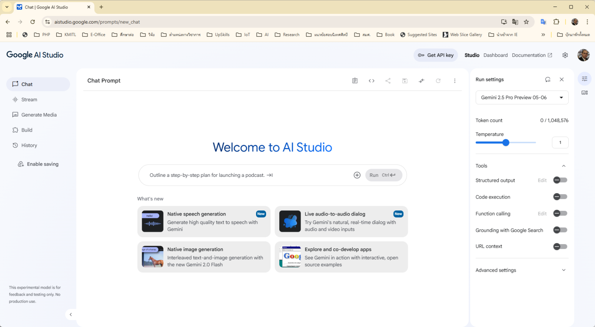Switch to the Dashboard tab
The width and height of the screenshot is (595, 327).
[x=495, y=55]
